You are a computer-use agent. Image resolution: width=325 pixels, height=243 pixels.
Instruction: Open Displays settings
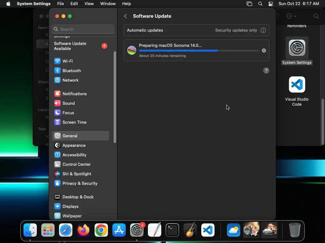pos(80,207)
